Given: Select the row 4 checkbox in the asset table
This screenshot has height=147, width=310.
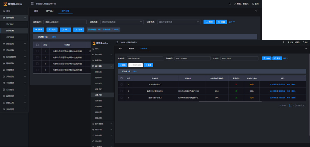Looking at the screenshot, I should 37,70.
